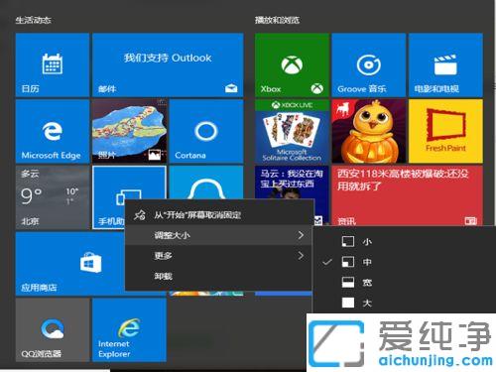Viewport: 496px width, 372px height.
Task: Launch the Internet Explorer tile
Action: [129, 330]
